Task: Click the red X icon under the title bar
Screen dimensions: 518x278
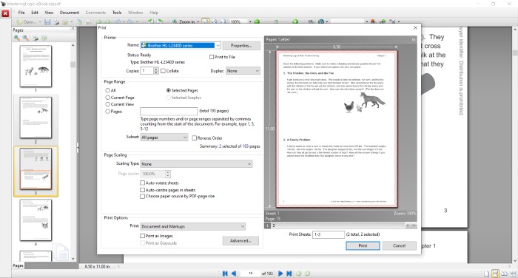Action: click(x=5, y=13)
